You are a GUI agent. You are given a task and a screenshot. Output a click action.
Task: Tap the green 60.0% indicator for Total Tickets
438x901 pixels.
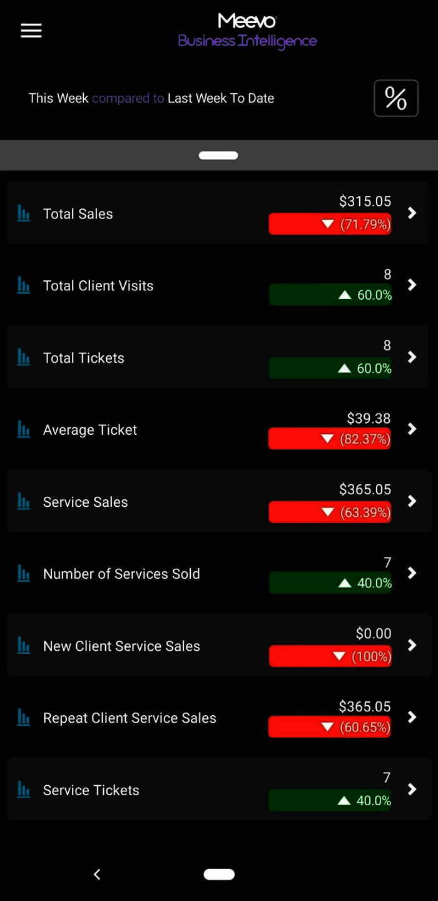pos(330,368)
